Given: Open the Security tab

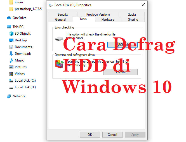Looking at the screenshot, I should click(63, 15).
